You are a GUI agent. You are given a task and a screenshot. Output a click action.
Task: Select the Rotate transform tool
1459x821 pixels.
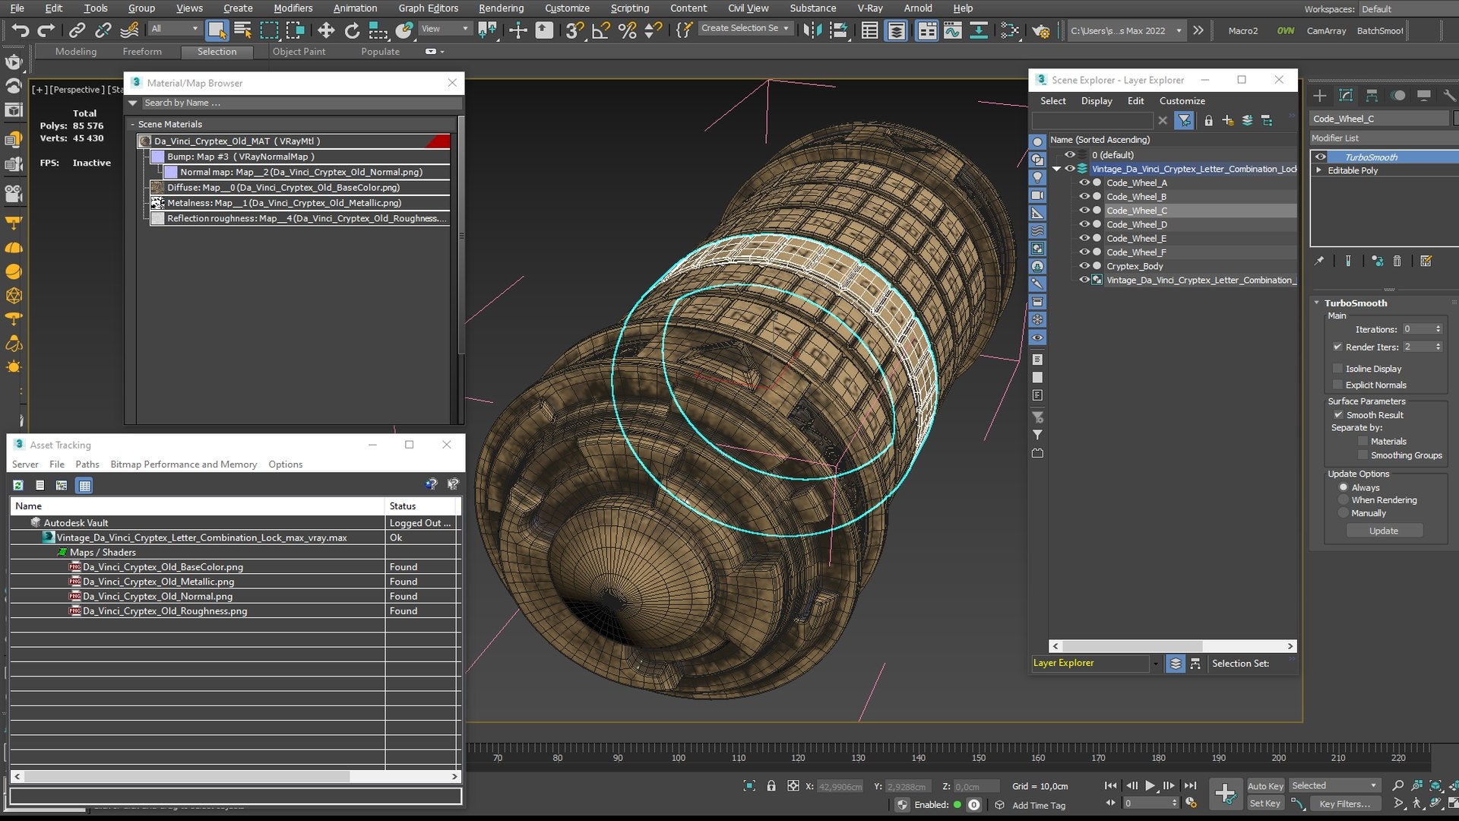(x=352, y=30)
